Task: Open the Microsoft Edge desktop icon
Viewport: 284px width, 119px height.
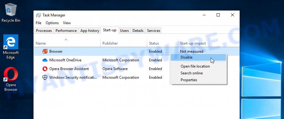Action: pos(11,47)
